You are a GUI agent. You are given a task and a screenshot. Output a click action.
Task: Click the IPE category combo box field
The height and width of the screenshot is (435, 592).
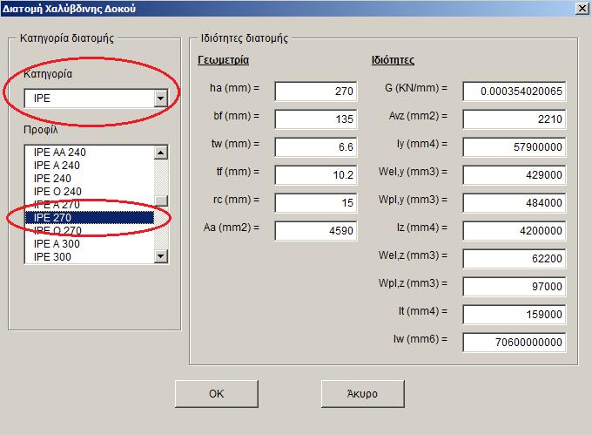tap(96, 99)
